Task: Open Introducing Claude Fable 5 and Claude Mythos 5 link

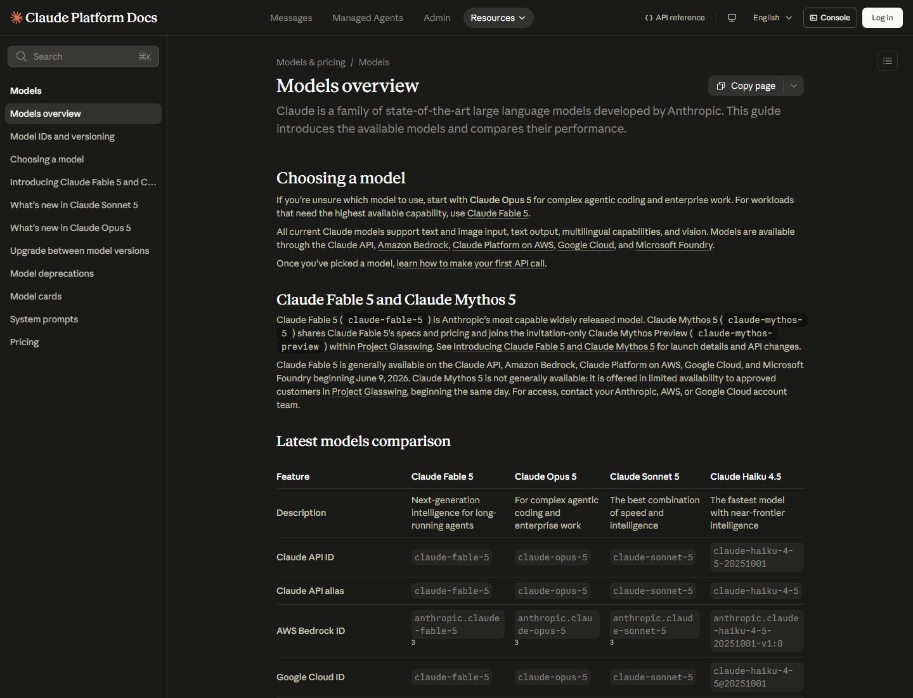Action: 554,346
